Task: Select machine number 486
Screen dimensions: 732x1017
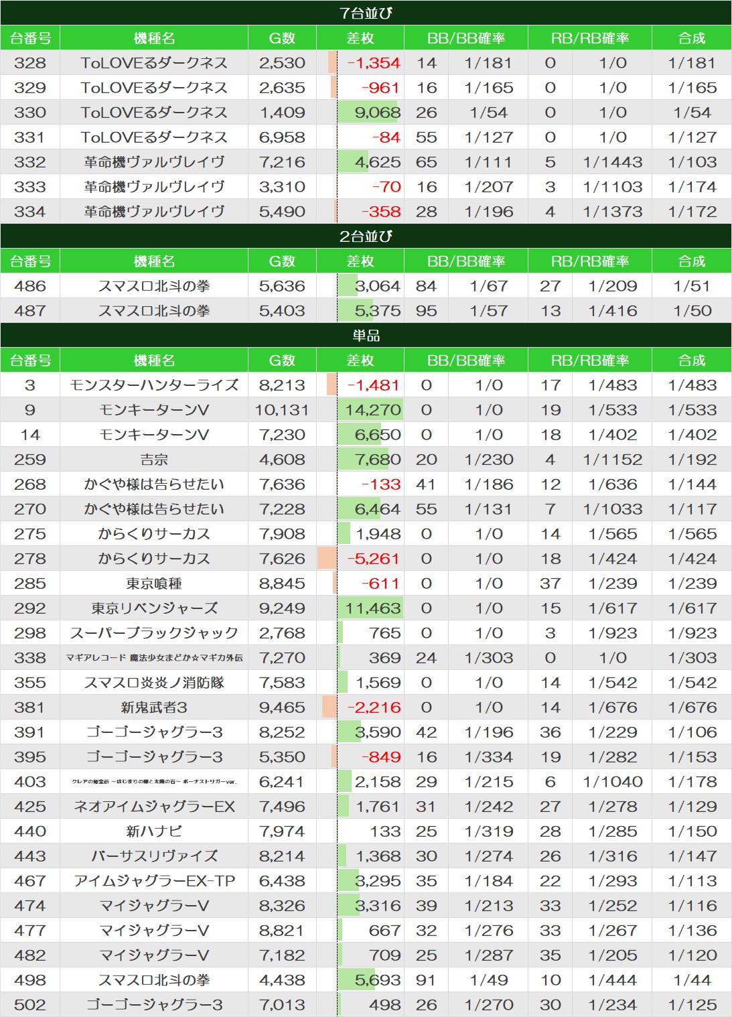Action: click(30, 286)
